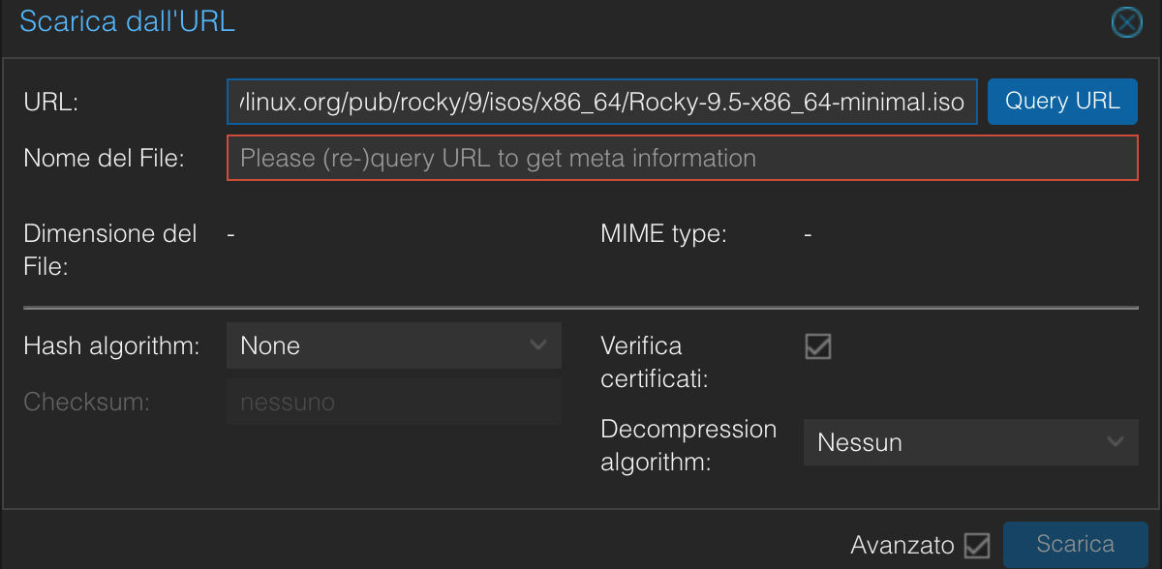Close the Scarica dall'URL dialog
Viewport: 1162px width, 569px height.
coord(1126,22)
